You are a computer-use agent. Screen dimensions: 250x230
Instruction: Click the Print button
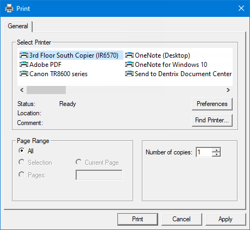coord(137,219)
